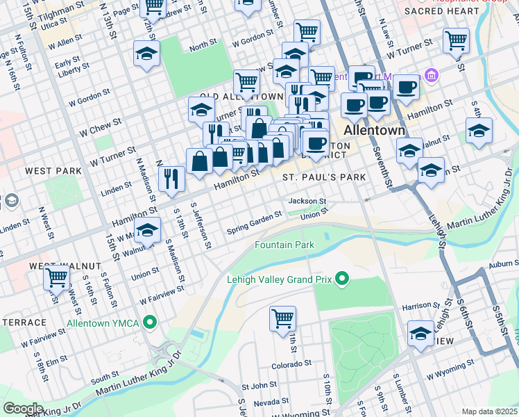Image resolution: width=519 pixels, height=417 pixels.
Task: Click the St John St label
Action: click(259, 386)
